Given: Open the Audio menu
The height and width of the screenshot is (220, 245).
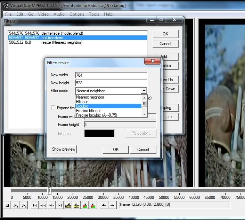Looking at the screenshot, I should (59, 14).
